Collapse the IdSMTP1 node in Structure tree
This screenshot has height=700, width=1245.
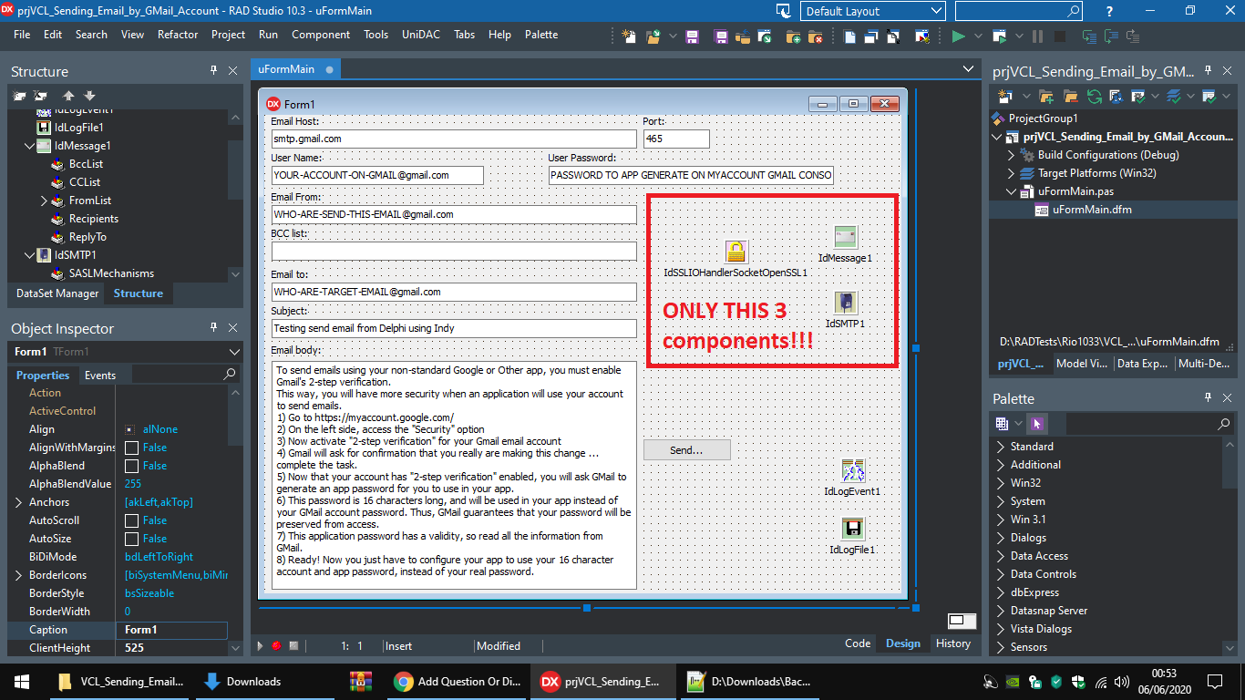coord(29,255)
